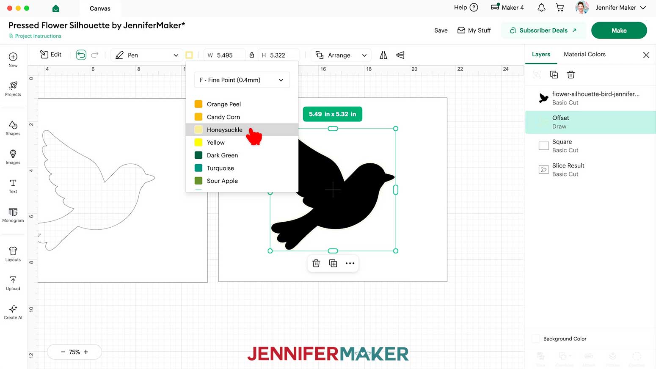The height and width of the screenshot is (369, 656).
Task: Open the Arrange dropdown
Action: pos(341,55)
